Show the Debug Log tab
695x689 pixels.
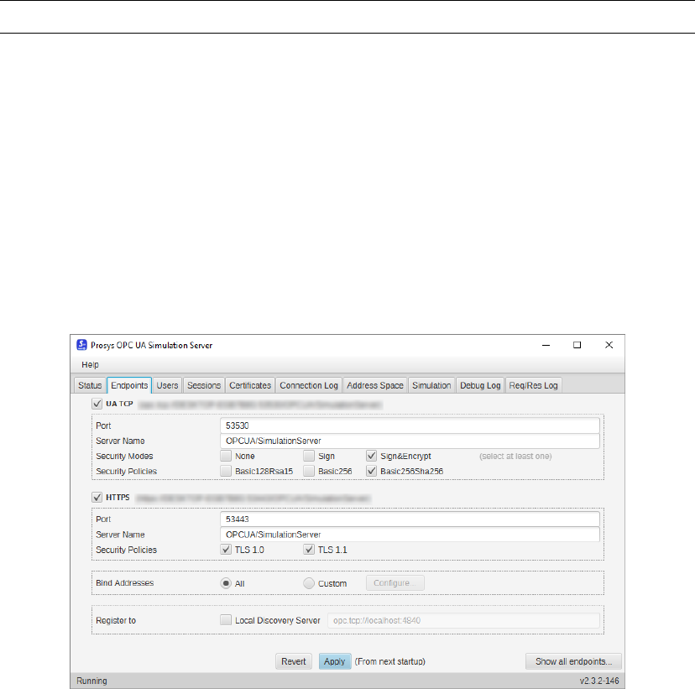pyautogui.click(x=480, y=385)
